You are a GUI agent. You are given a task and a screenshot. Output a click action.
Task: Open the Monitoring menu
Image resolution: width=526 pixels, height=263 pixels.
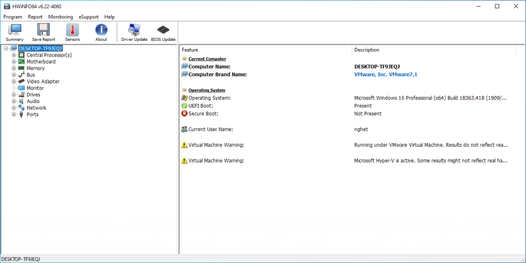(60, 17)
